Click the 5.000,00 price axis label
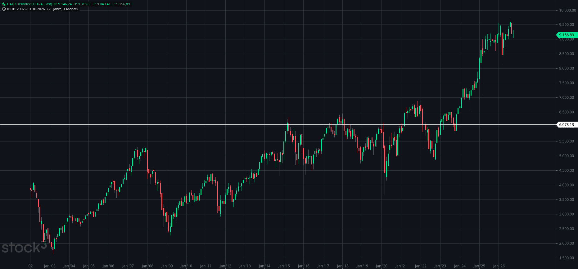Image resolution: width=578 pixels, height=269 pixels. (x=567, y=156)
